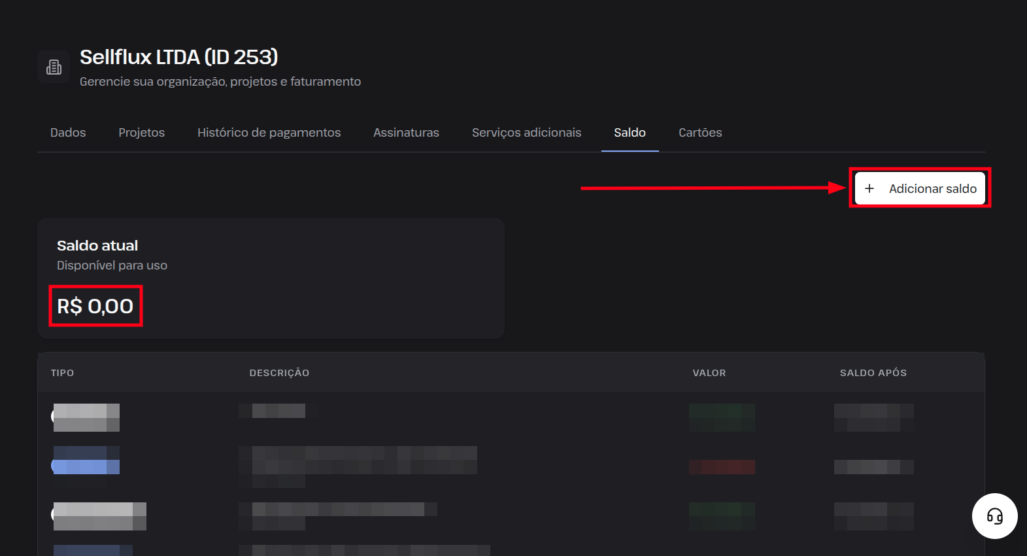Screen dimensions: 1027x556
Task: Click the VALOR column header
Action: (x=709, y=373)
